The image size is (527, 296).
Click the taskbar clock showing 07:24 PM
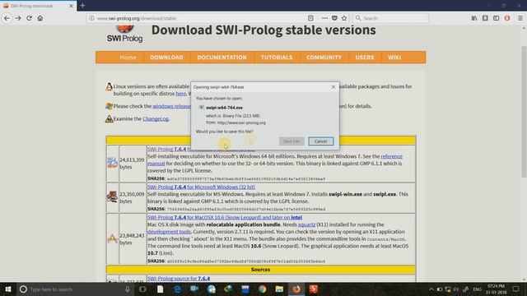[497, 289]
